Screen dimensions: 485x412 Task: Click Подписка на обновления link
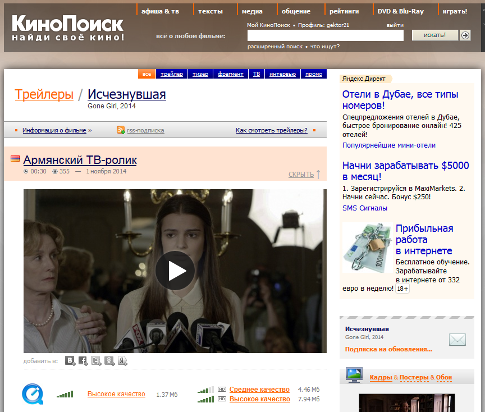(x=388, y=349)
